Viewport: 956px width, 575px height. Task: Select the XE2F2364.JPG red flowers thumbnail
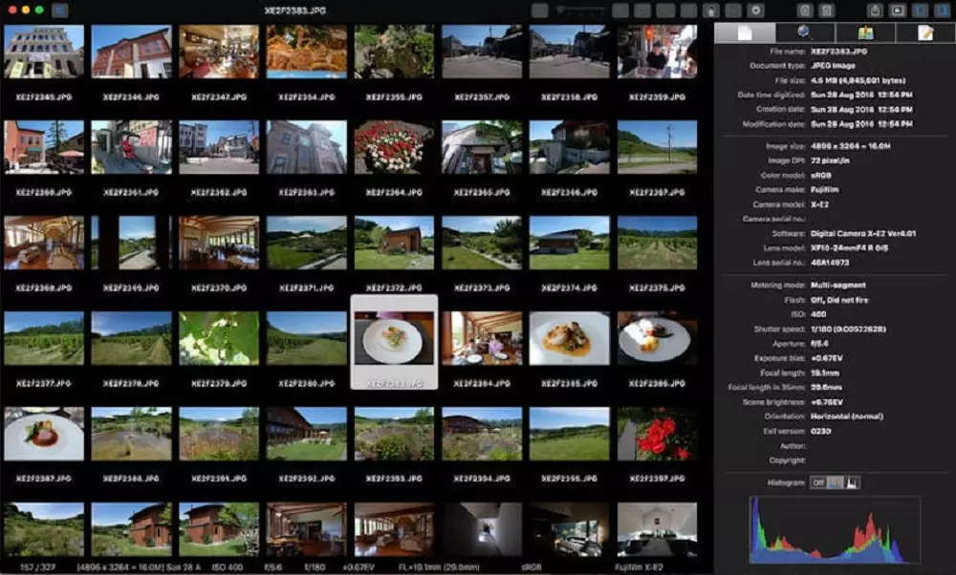pos(394,147)
